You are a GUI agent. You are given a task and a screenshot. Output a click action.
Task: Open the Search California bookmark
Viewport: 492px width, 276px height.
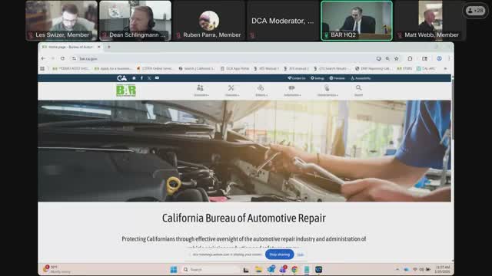(x=197, y=68)
